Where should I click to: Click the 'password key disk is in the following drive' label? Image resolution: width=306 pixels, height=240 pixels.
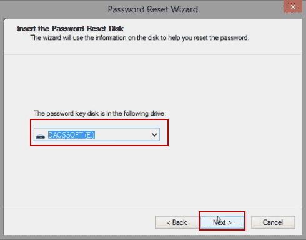[x=100, y=113]
